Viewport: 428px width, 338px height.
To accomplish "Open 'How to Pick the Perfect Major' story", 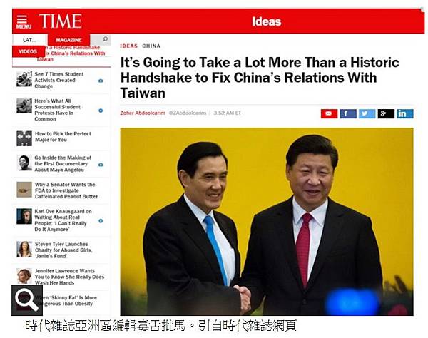I will (63, 137).
